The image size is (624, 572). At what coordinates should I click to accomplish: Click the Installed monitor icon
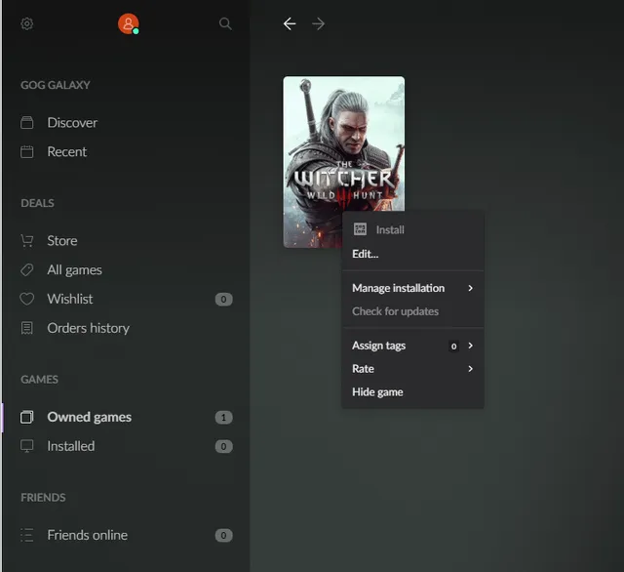tap(26, 446)
